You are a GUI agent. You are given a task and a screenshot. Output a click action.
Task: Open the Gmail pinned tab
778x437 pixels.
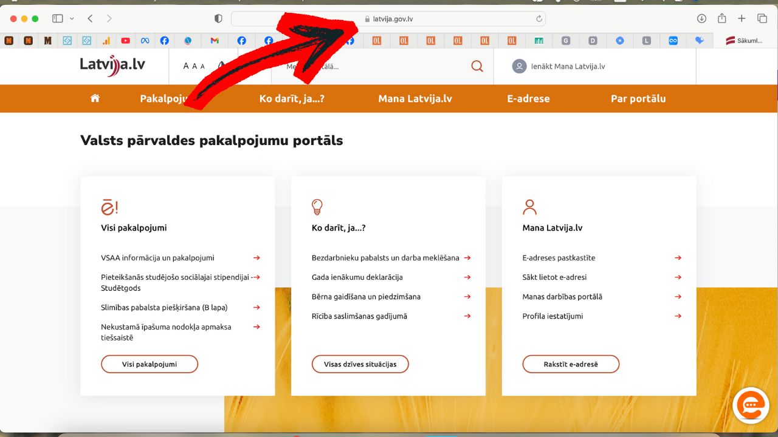(215, 41)
